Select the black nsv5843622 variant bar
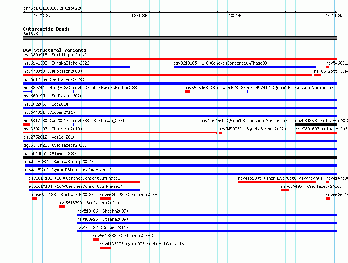 pos(316,124)
